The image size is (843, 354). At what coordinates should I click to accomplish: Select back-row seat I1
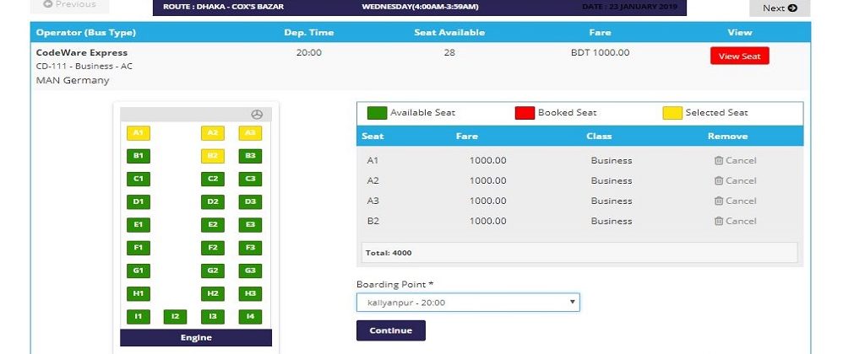coord(139,317)
